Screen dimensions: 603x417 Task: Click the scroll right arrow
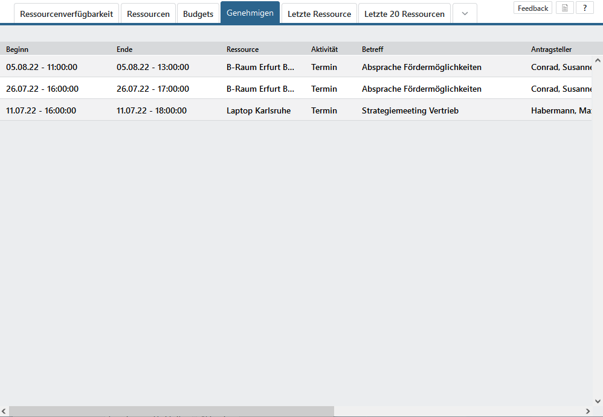click(588, 411)
